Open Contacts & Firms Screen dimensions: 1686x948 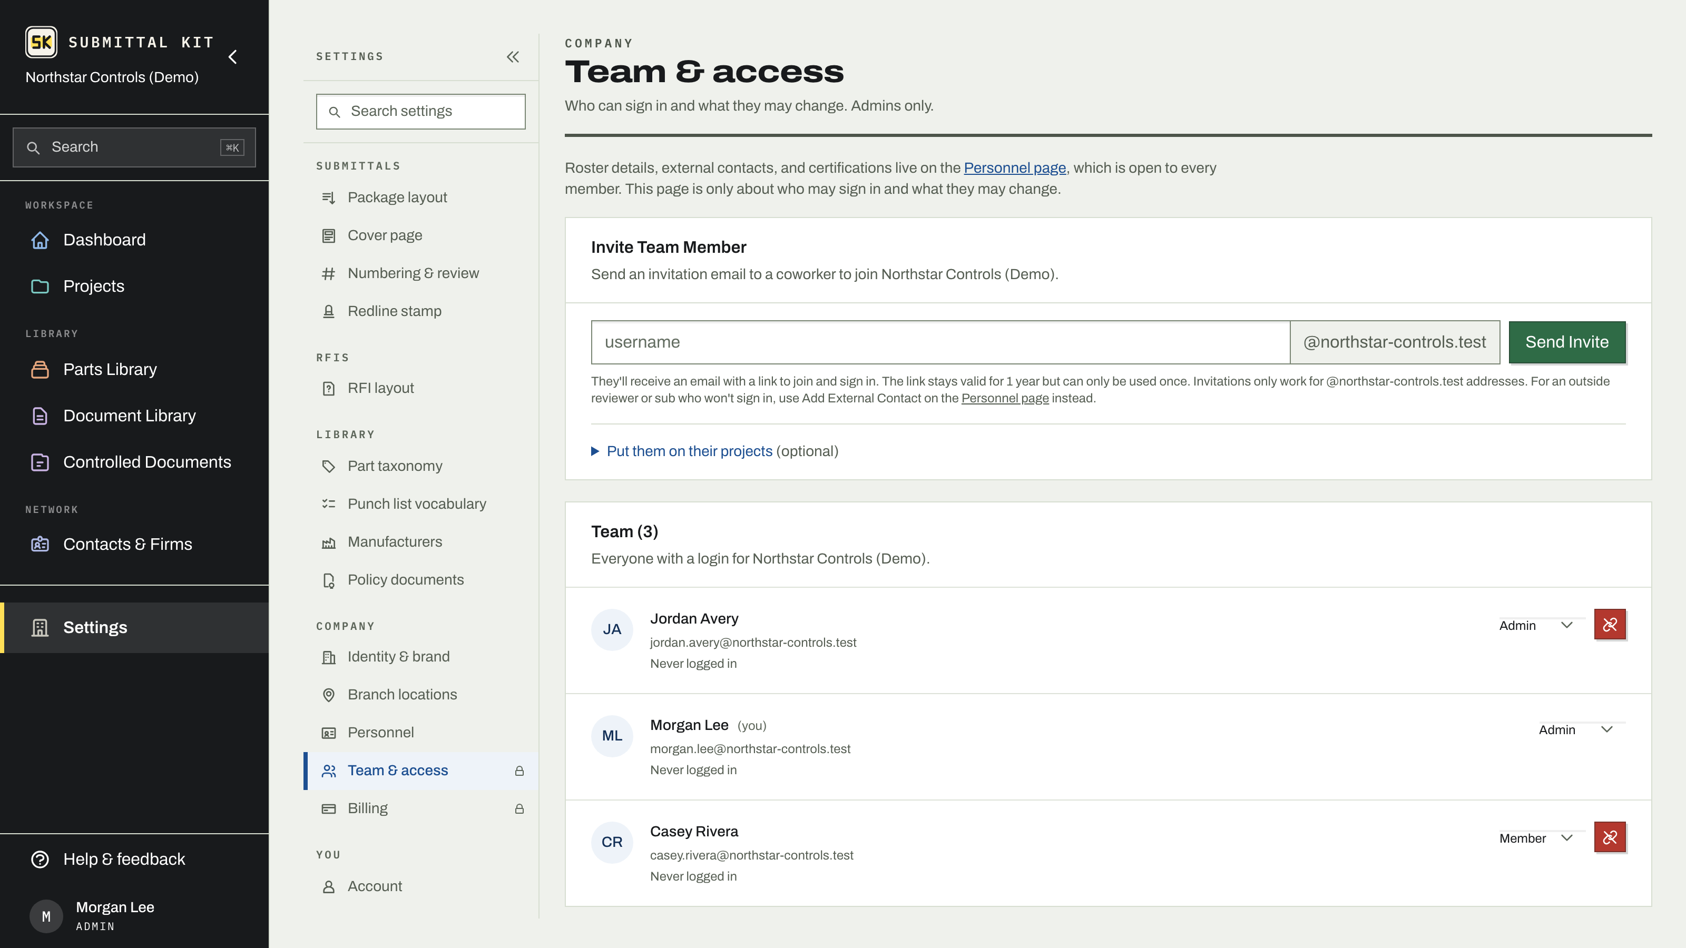tap(134, 545)
